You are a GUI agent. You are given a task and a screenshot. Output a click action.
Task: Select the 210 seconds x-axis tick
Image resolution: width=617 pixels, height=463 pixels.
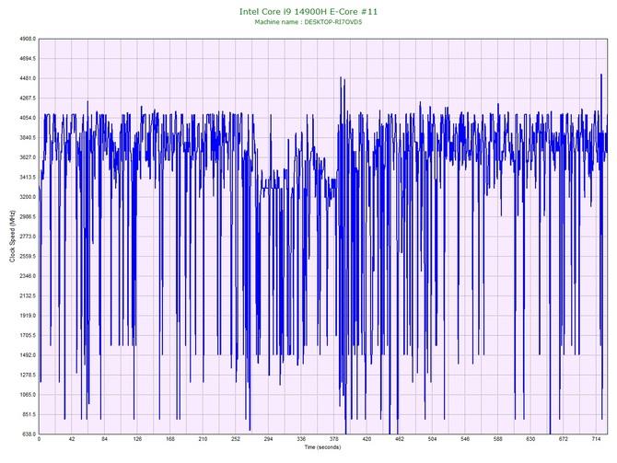(203, 439)
